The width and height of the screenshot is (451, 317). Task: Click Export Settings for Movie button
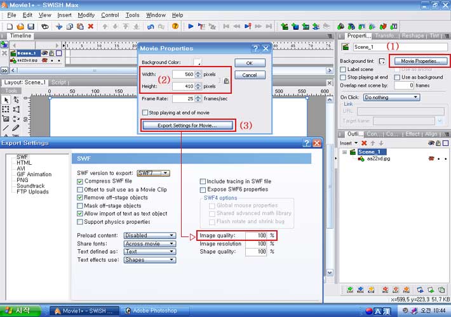coord(187,126)
